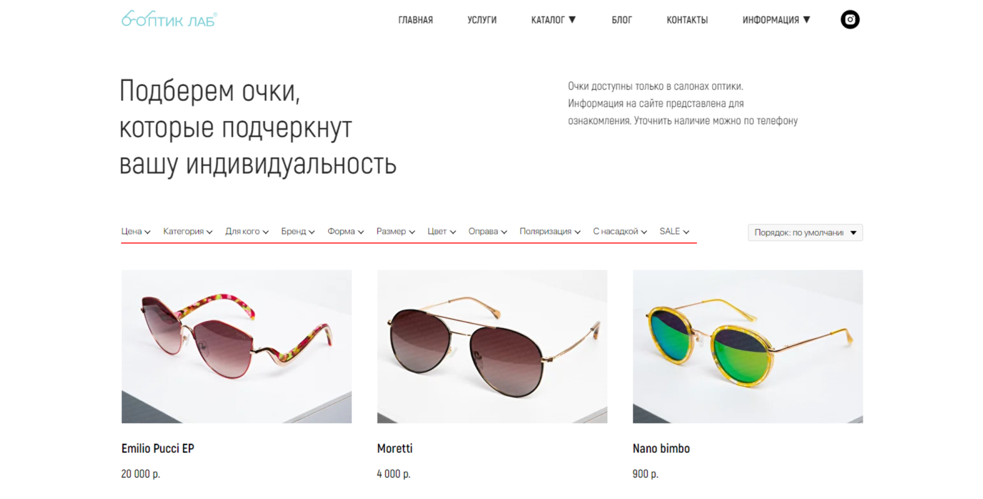
Task: Go to the Главная page
Action: pos(415,20)
